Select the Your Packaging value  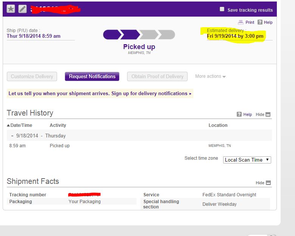click(84, 201)
